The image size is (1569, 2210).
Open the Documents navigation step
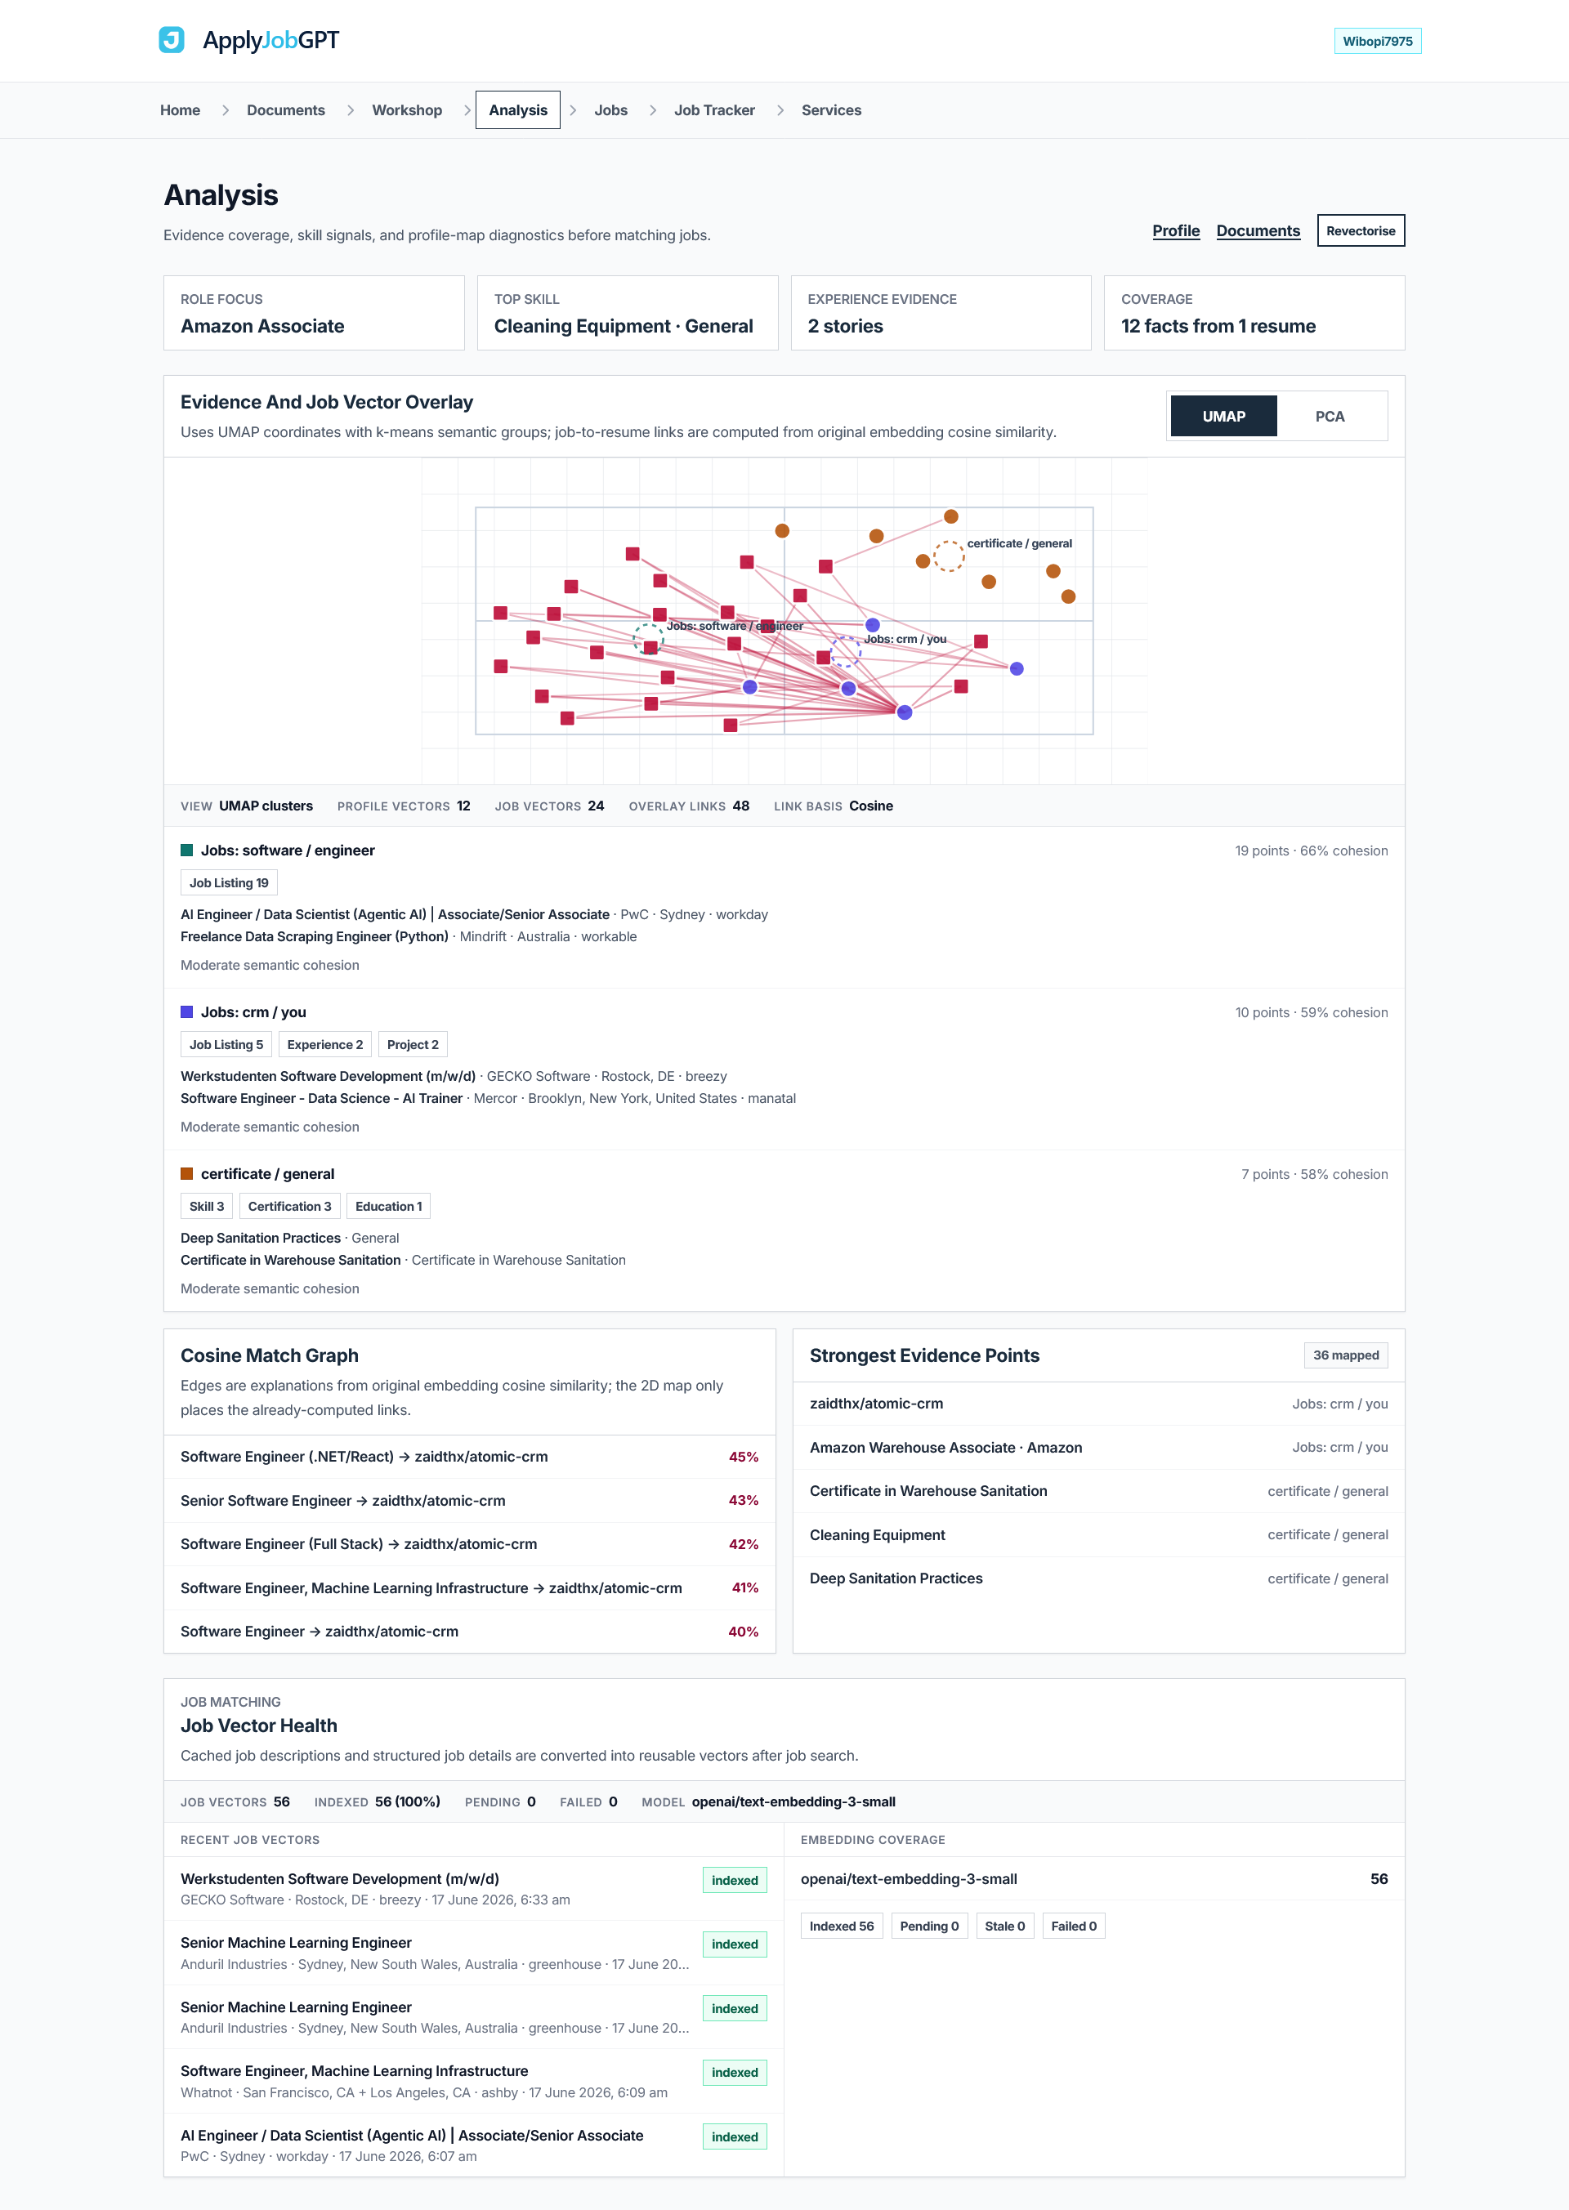tap(286, 110)
